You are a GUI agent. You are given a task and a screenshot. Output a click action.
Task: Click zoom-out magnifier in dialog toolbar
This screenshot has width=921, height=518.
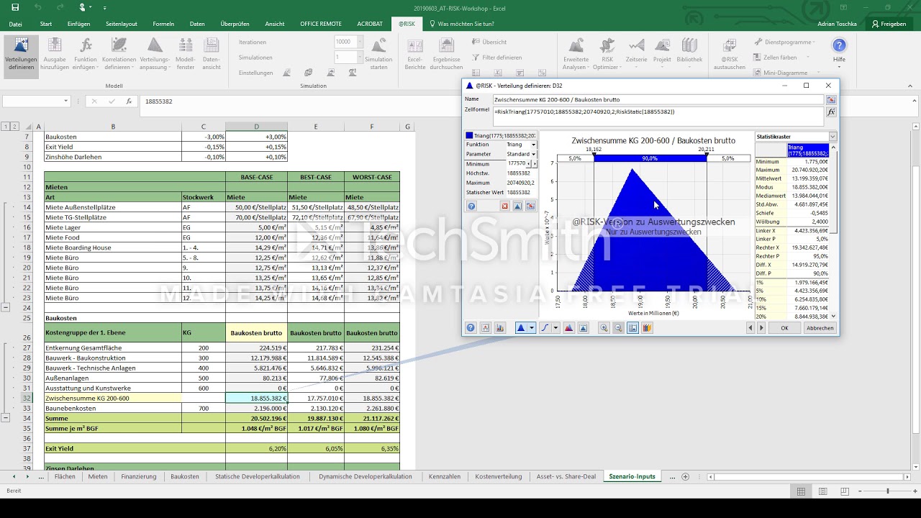[618, 328]
